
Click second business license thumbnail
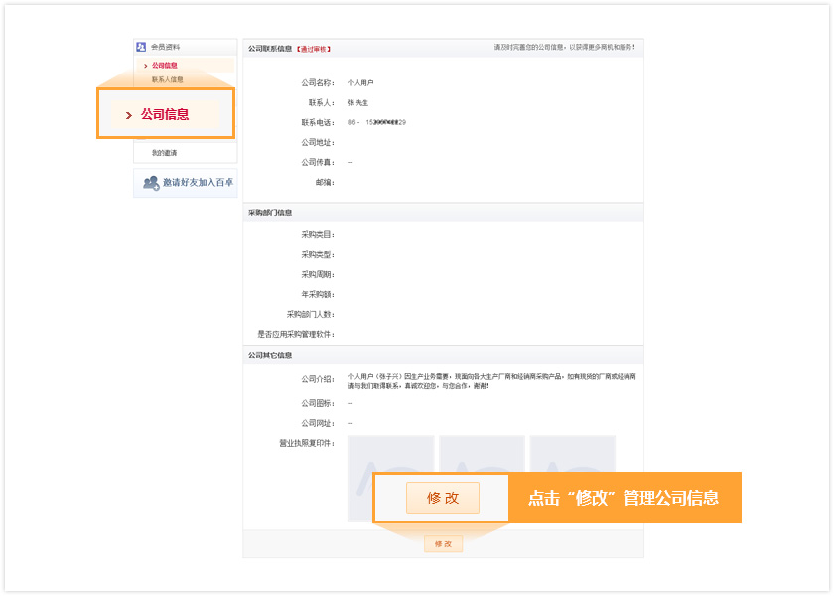(x=482, y=453)
